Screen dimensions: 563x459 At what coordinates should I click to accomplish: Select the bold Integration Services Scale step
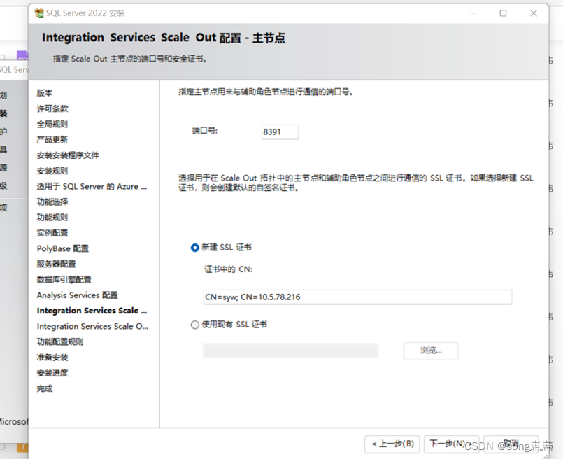[x=92, y=311]
